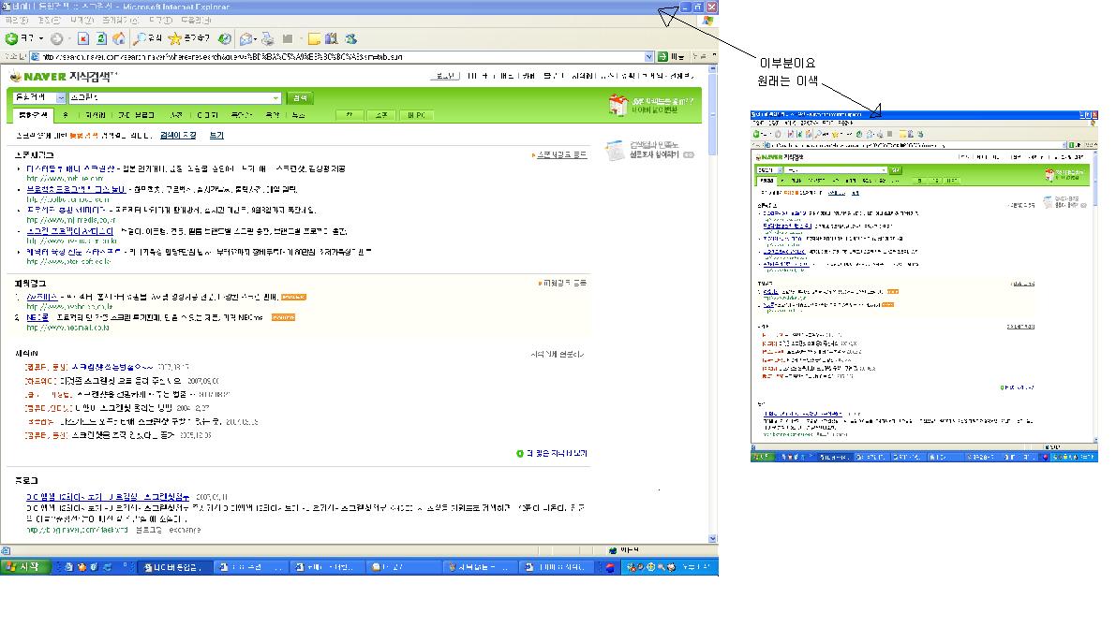Screen dimensions: 1116x628
Task: Click the Messenger people toolbar icon
Action: tap(350, 38)
